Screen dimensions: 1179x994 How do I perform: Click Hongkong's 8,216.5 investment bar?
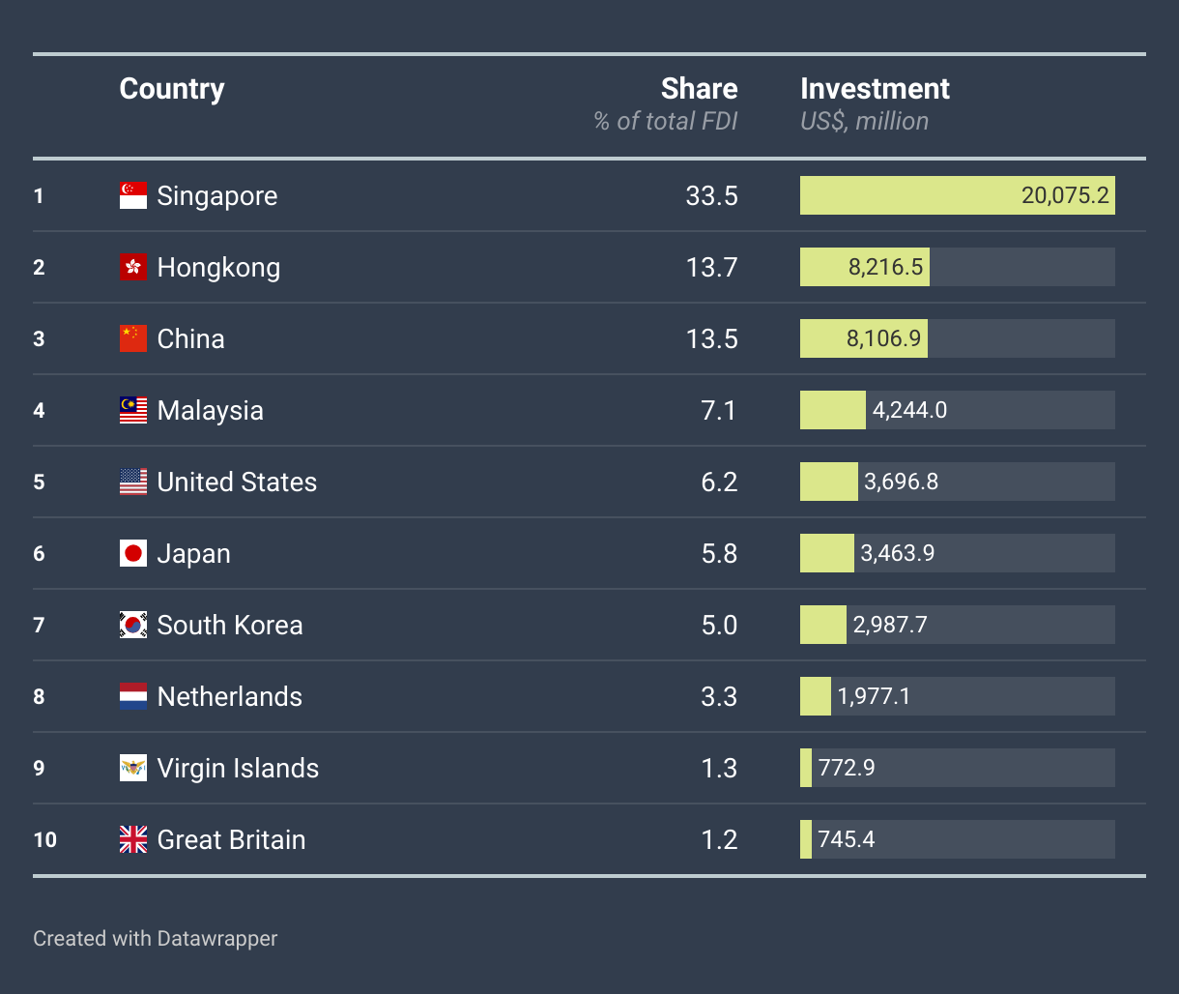[x=864, y=268]
